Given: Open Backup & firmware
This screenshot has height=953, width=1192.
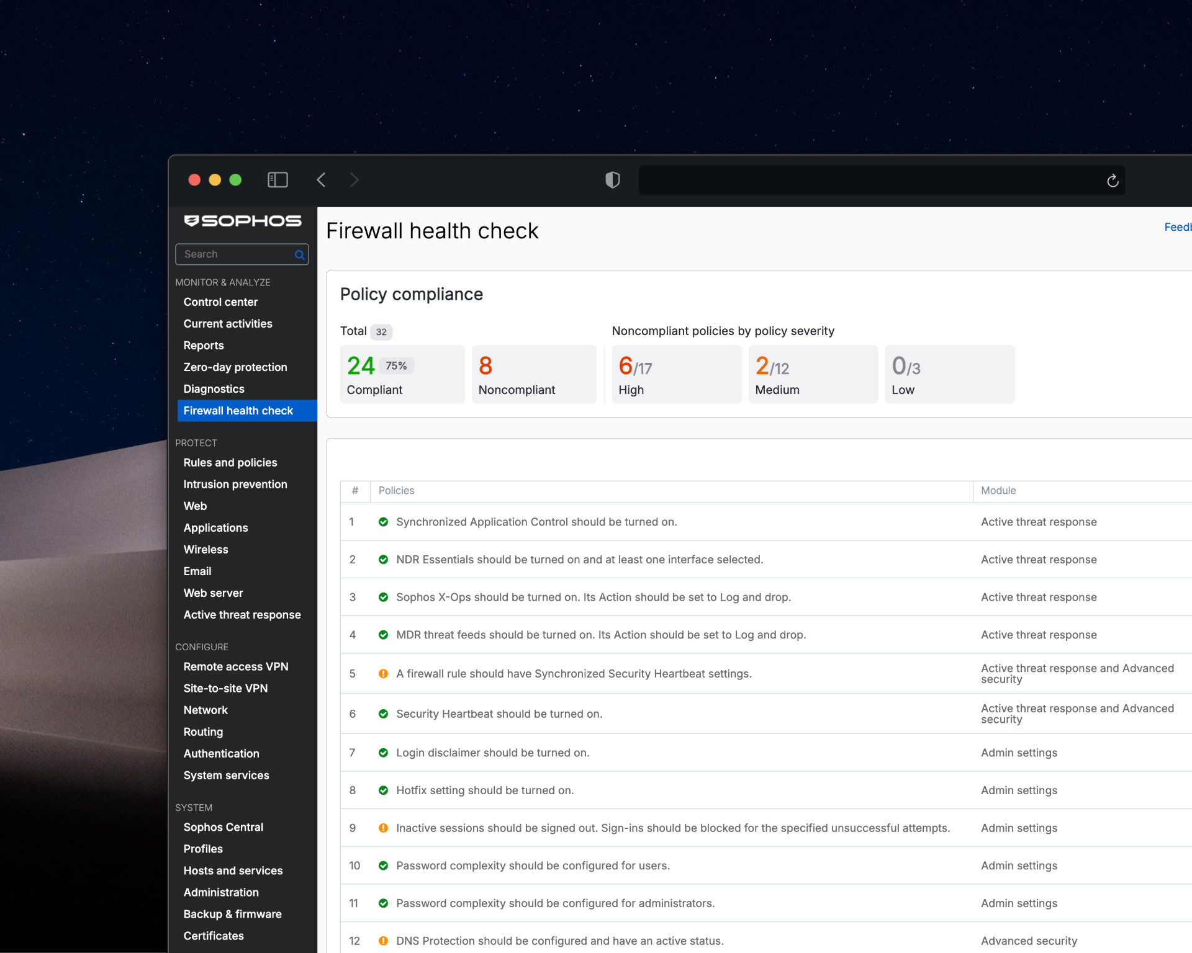Looking at the screenshot, I should click(232, 914).
